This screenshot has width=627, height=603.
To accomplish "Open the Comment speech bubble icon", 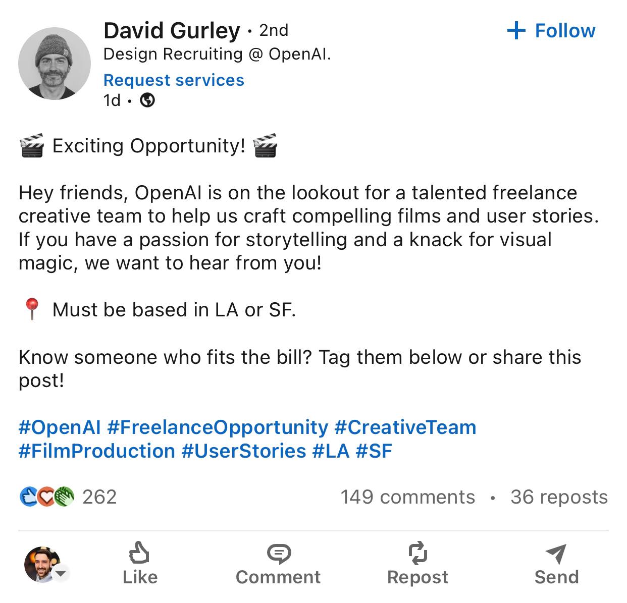I will pyautogui.click(x=278, y=554).
